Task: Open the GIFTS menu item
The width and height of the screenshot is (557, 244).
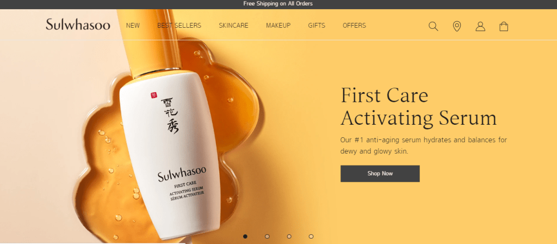Action: pyautogui.click(x=317, y=26)
